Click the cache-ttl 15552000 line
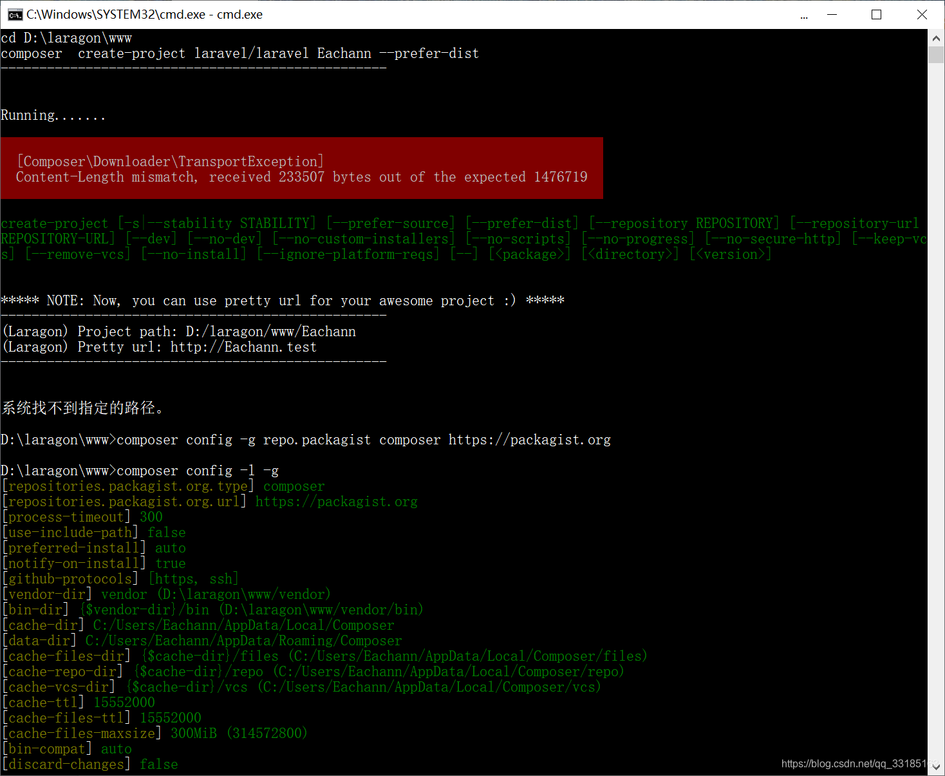The height and width of the screenshot is (776, 945). coord(79,703)
